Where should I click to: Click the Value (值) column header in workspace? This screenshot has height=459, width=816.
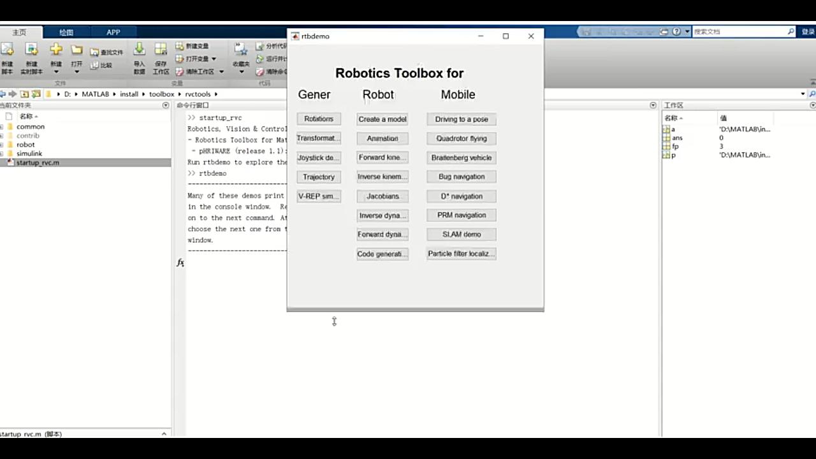pos(744,118)
